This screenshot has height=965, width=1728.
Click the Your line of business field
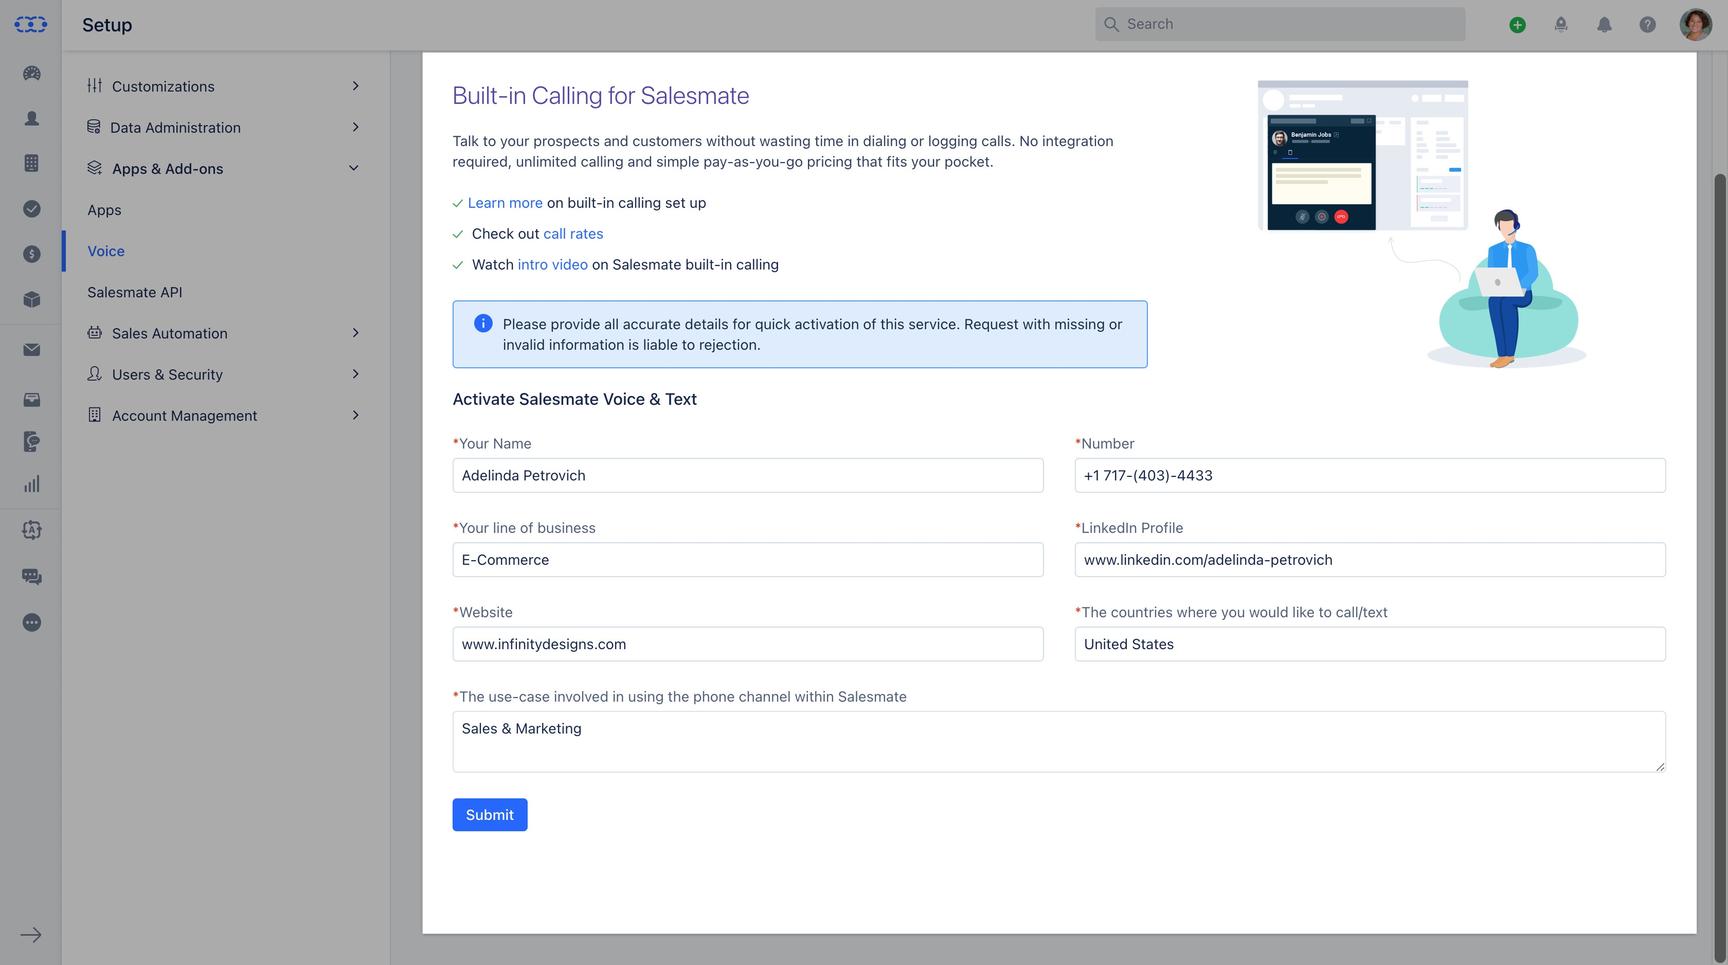748,560
